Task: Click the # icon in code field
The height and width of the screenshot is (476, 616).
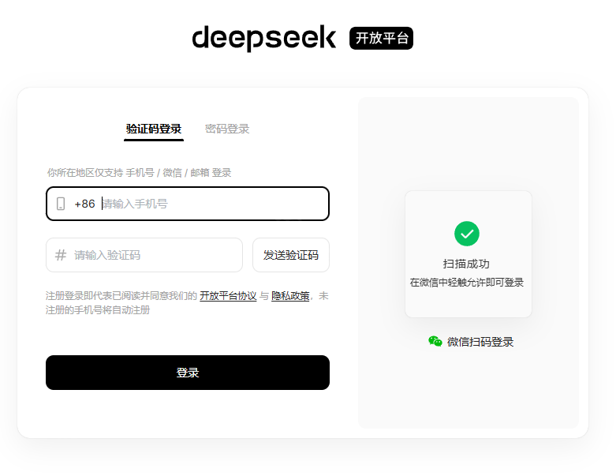Action: coord(61,255)
